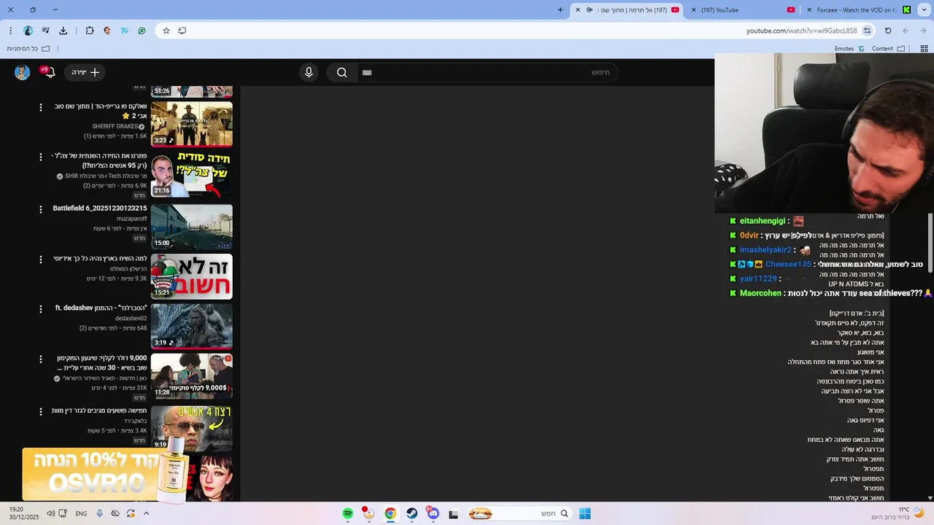The image size is (934, 525).
Task: Open options for dedashev video
Action: 41,308
